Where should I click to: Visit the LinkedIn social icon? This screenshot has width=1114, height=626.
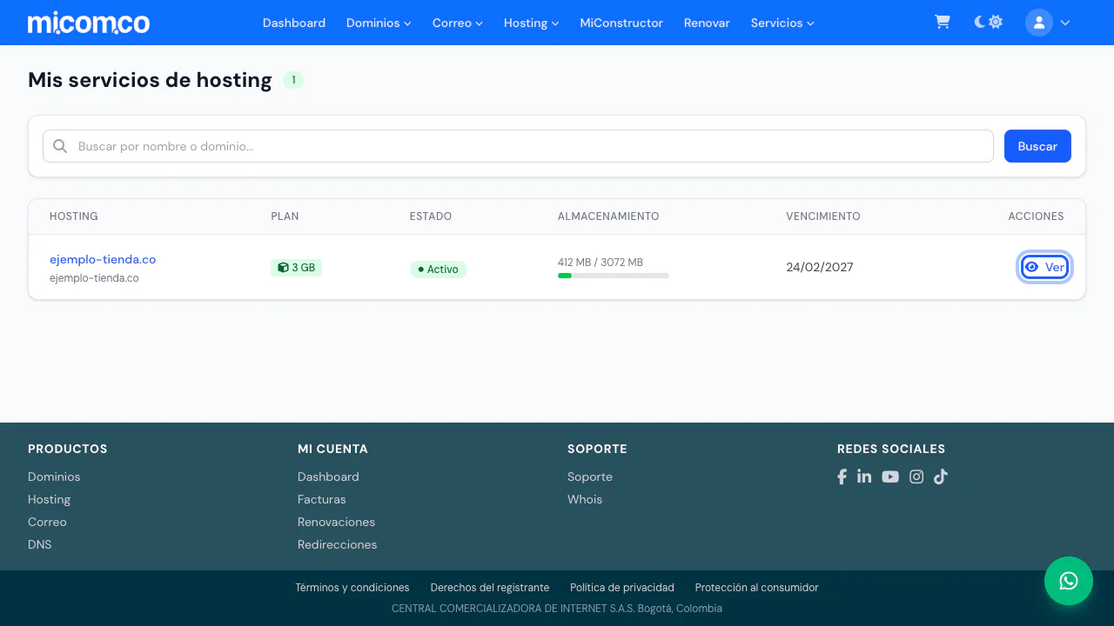tap(864, 476)
